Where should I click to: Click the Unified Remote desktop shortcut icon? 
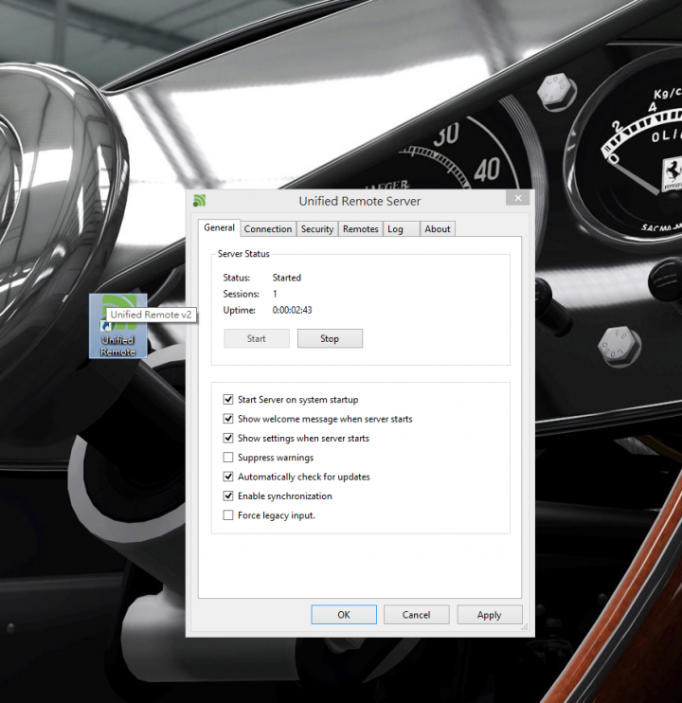pos(117,326)
